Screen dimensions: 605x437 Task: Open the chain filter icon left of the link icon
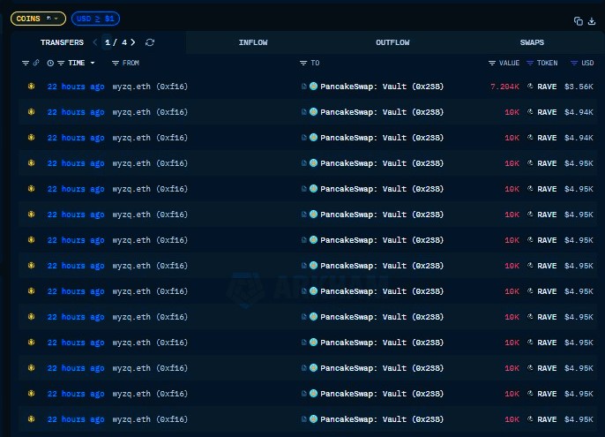[26, 63]
